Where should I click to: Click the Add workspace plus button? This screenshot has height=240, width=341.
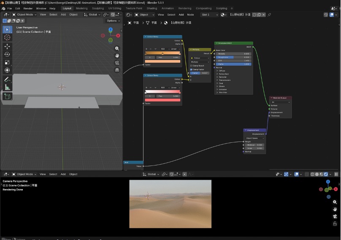pos(232,8)
